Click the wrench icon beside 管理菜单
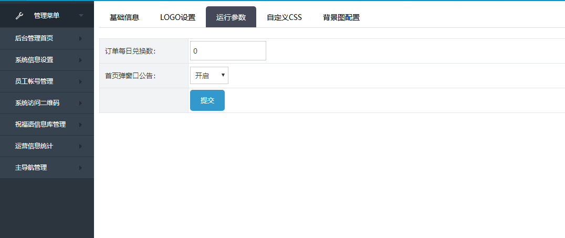The image size is (565, 238). 19,16
